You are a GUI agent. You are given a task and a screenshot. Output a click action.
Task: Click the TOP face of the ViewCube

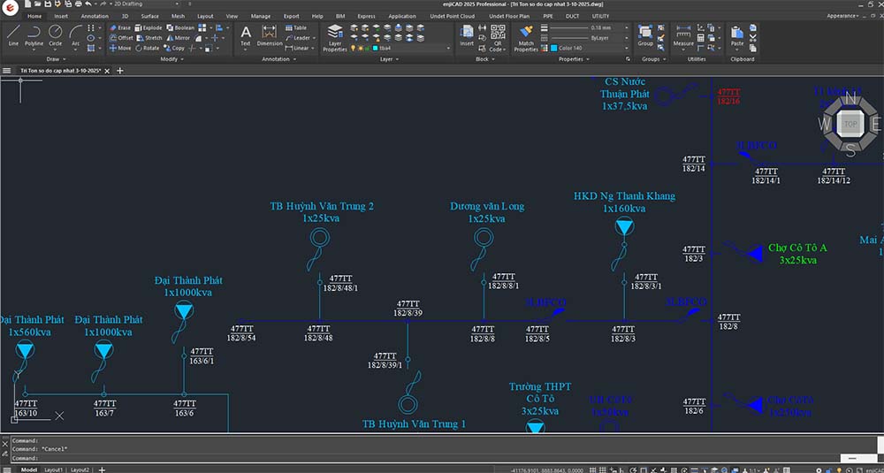tap(850, 125)
